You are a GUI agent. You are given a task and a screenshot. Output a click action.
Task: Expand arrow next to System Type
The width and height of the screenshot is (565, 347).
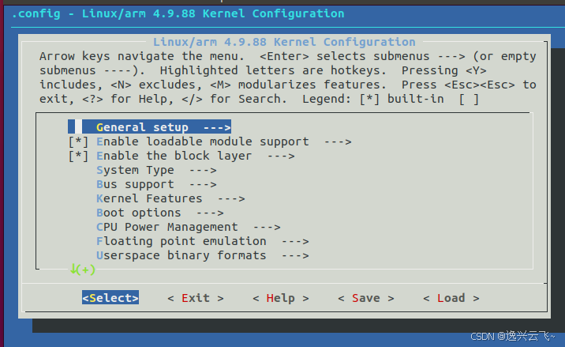coord(203,171)
